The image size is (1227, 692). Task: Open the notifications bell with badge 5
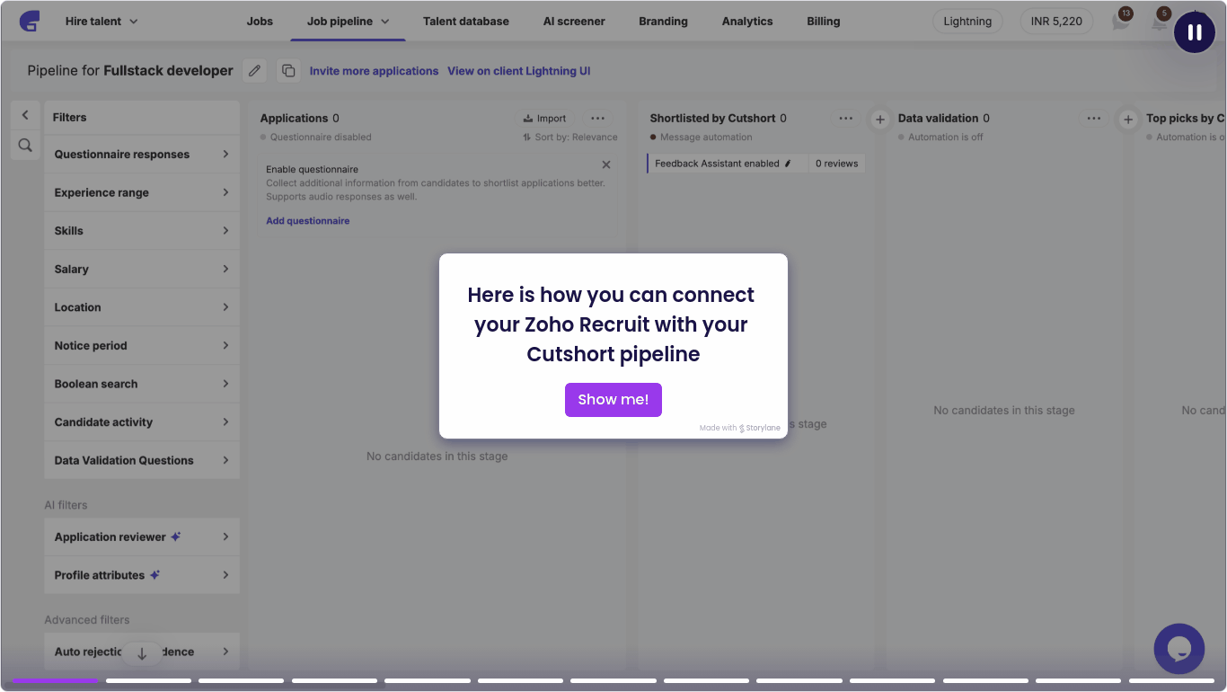point(1160,21)
